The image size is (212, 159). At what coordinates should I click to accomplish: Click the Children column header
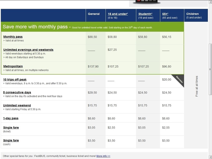[192, 14]
